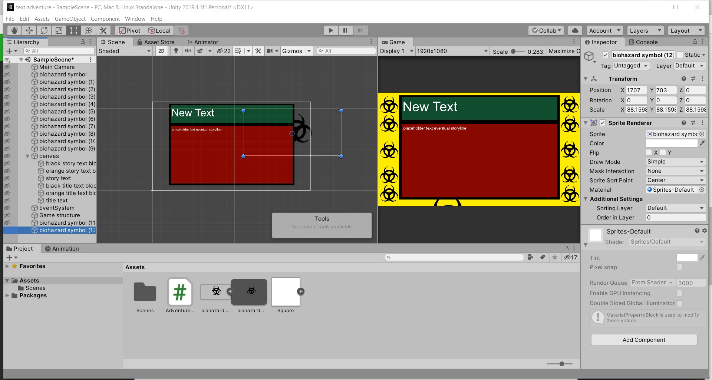Screen dimensions: 712x380
Task: Select the Rect transform tool
Action: click(x=73, y=30)
